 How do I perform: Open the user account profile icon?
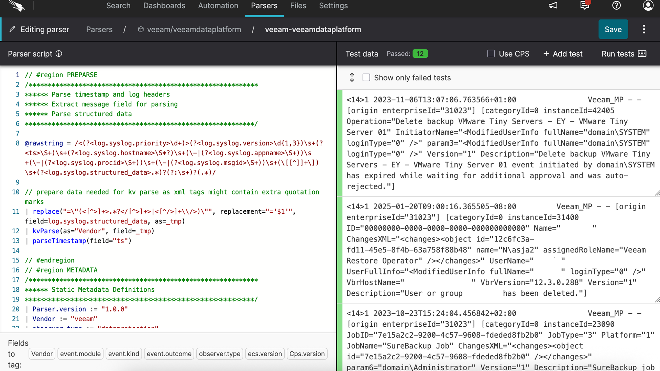click(x=648, y=5)
